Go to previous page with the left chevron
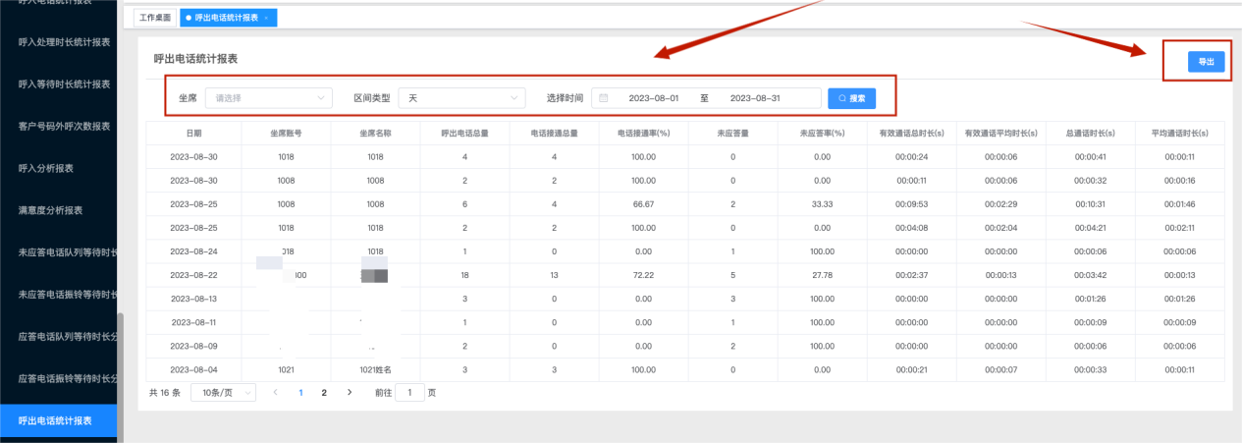This screenshot has height=443, width=1242. click(275, 392)
